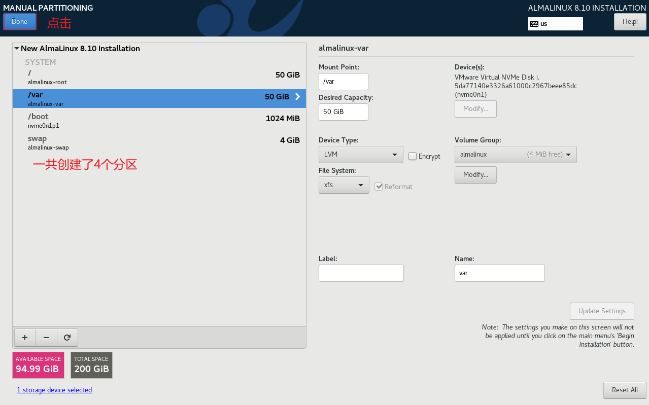
Task: Open the Device Type LVM dropdown
Action: [361, 155]
